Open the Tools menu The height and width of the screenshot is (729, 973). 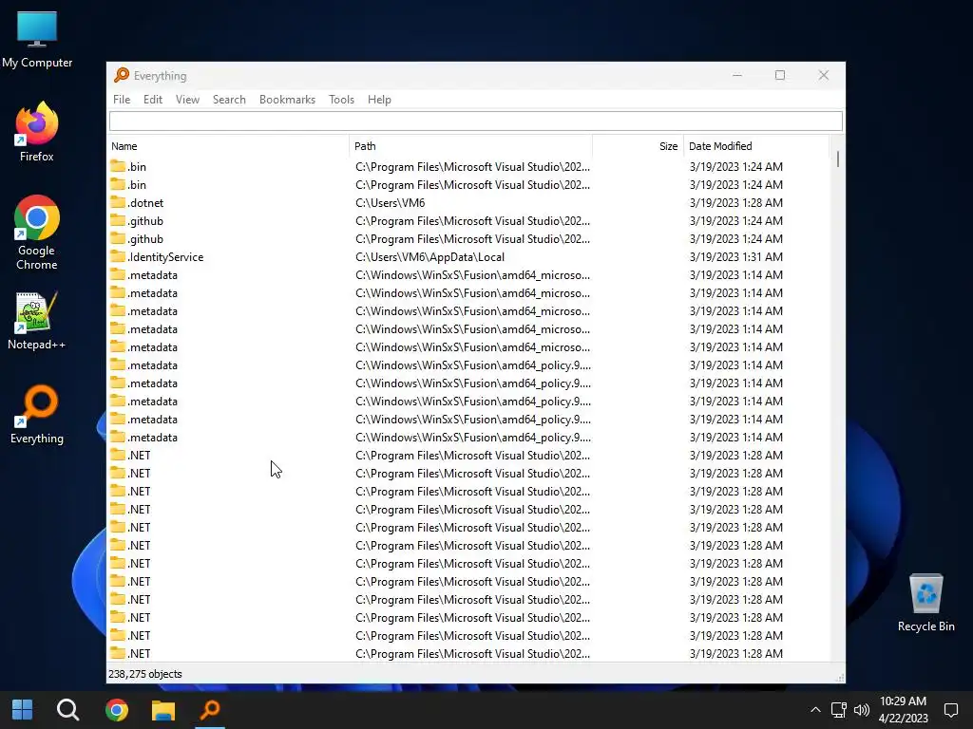point(341,99)
